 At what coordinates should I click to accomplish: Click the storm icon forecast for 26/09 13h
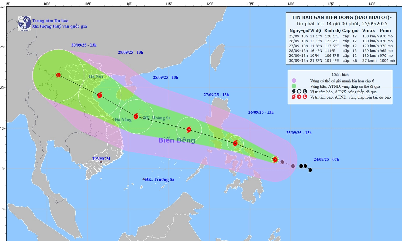pyautogui.click(x=235, y=143)
